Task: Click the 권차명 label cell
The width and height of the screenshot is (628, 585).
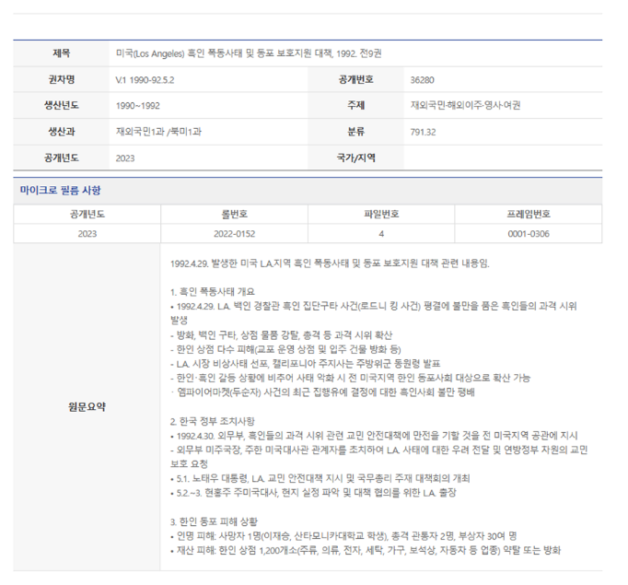Action: point(62,79)
